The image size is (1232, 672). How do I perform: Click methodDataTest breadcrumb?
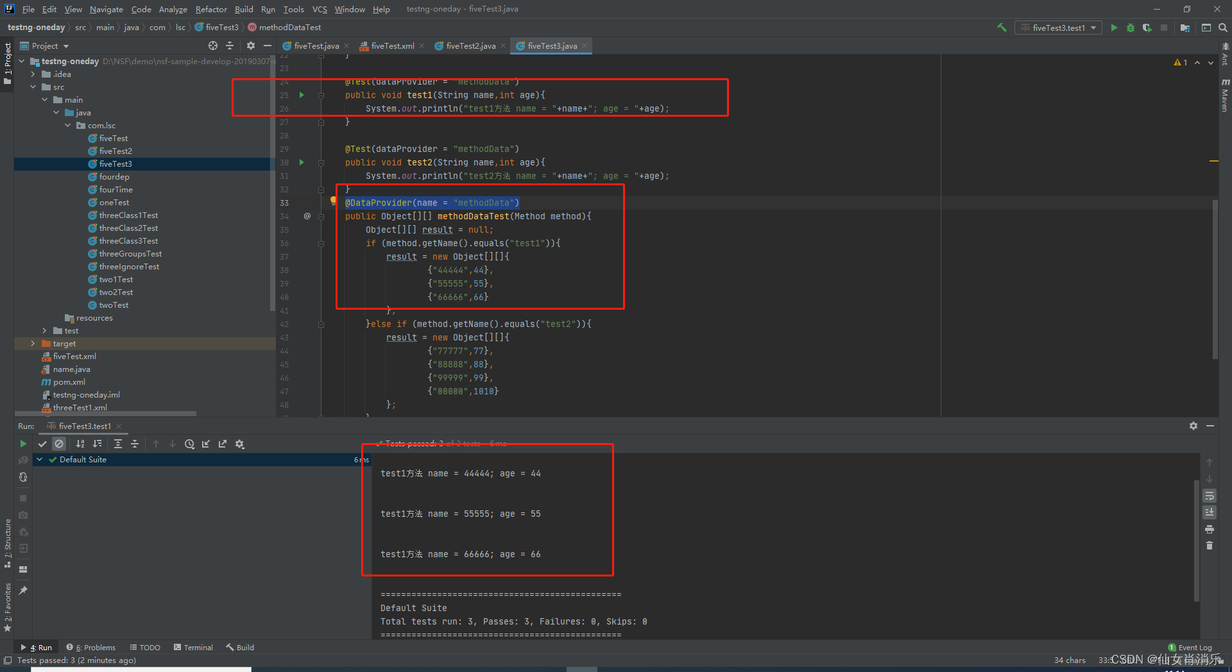click(x=284, y=28)
